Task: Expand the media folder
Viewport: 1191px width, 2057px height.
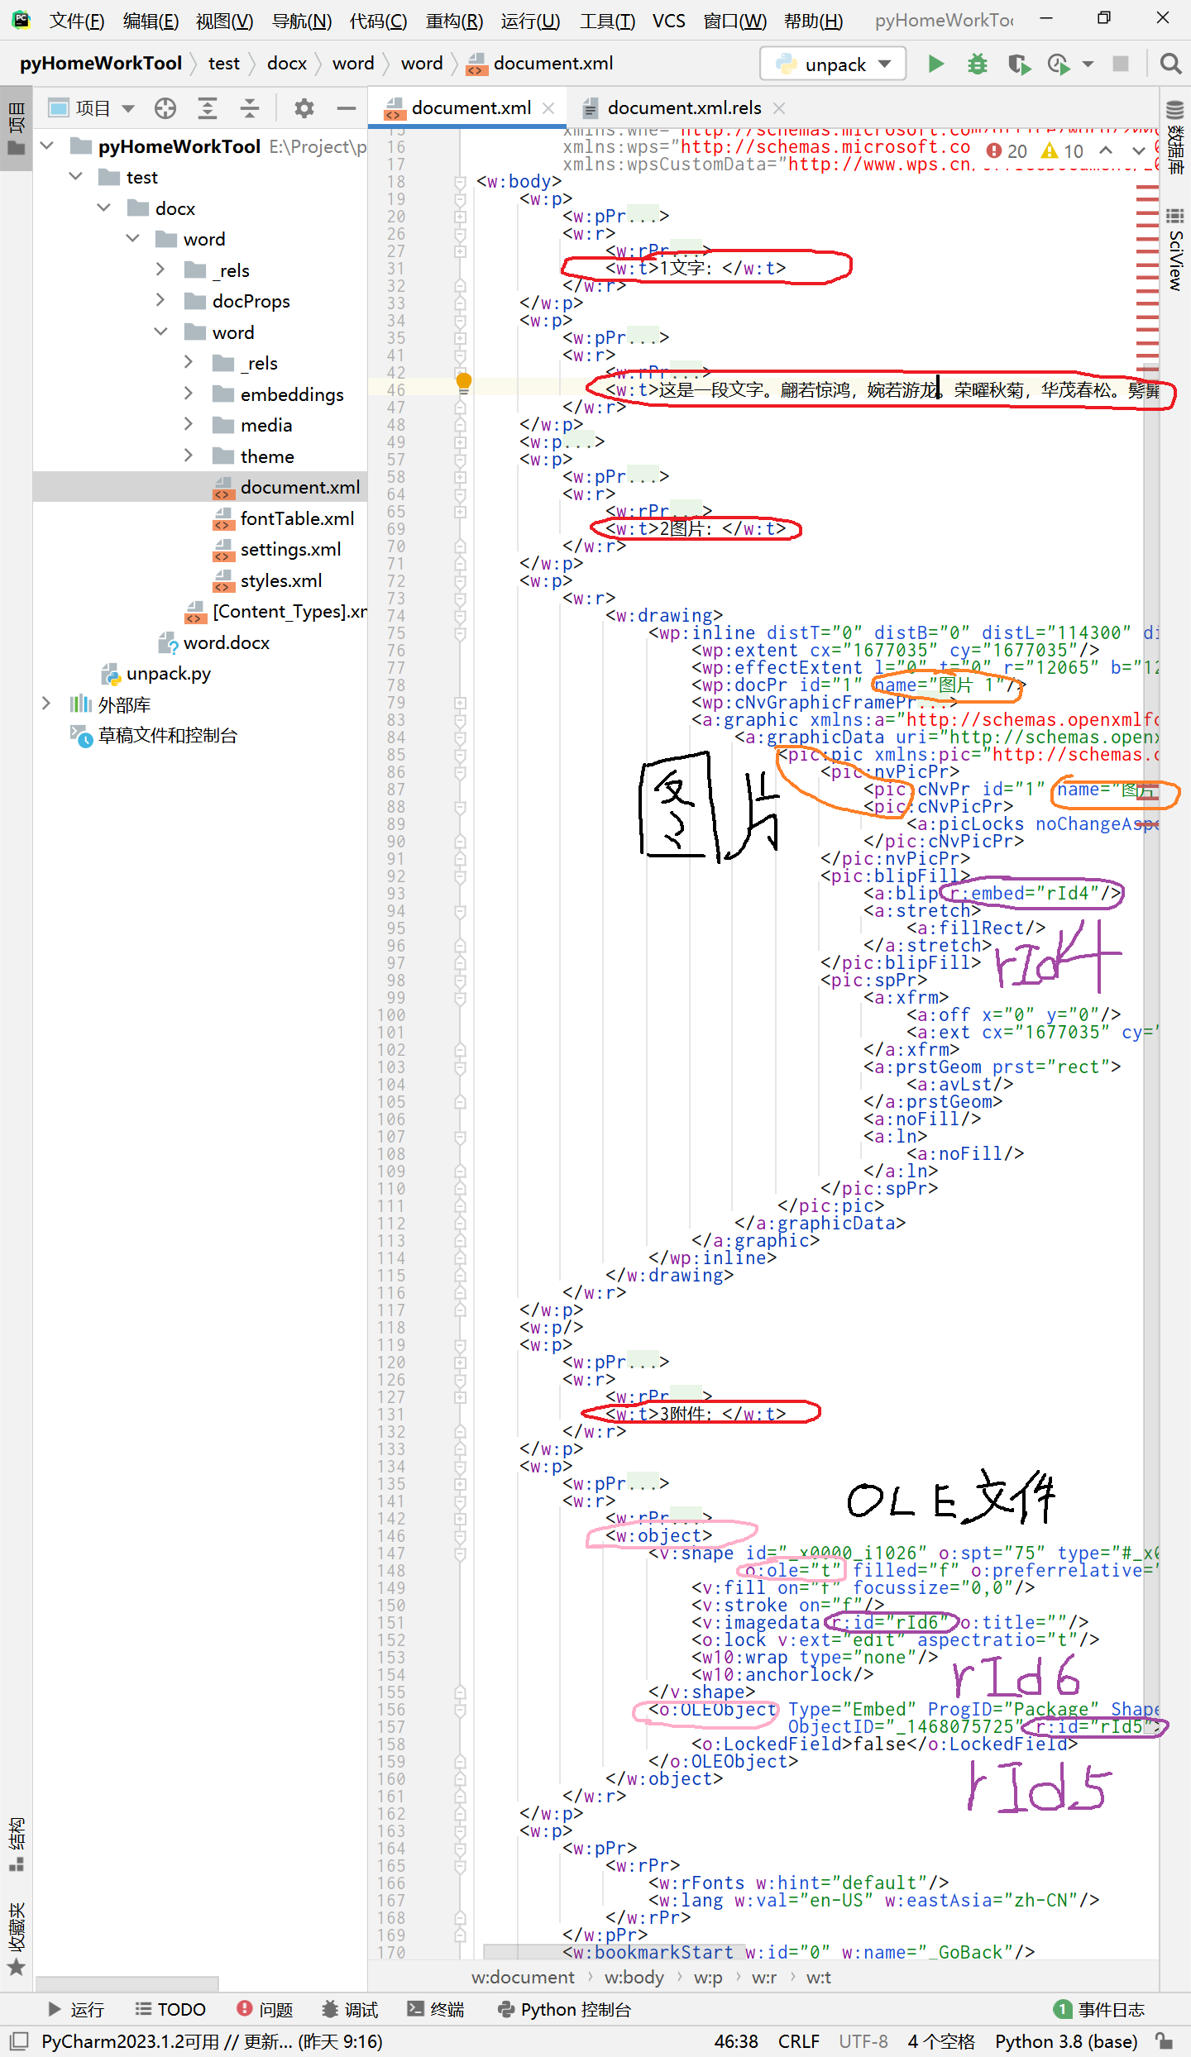Action: click(x=189, y=425)
